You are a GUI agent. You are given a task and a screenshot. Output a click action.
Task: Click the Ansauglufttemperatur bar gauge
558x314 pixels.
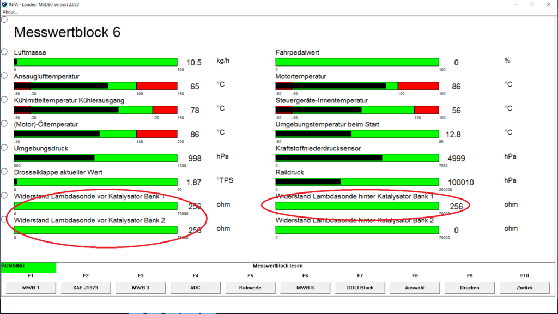click(x=96, y=86)
